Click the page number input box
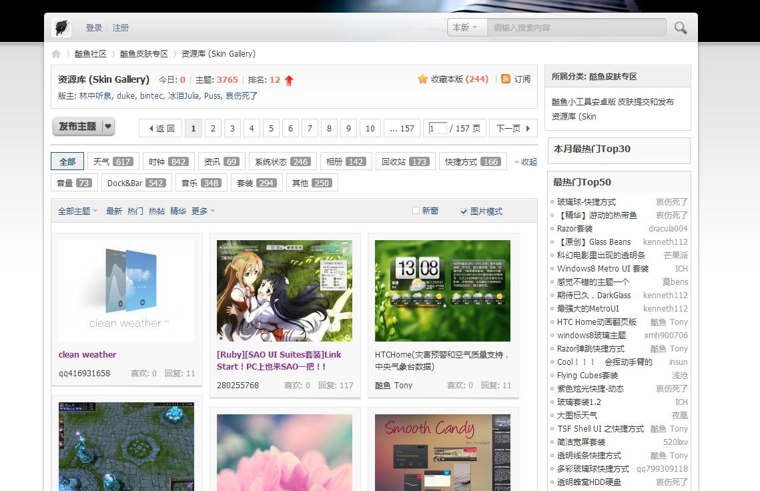The image size is (760, 491). (x=437, y=129)
